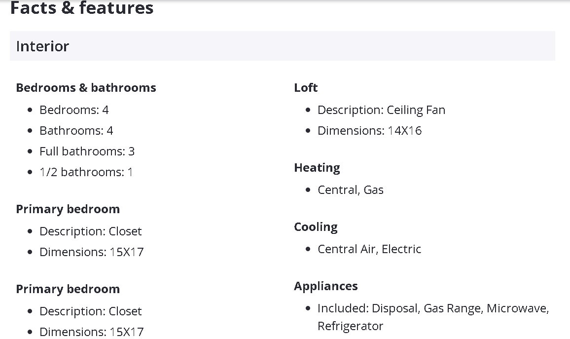Click the Refrigerator text

350,326
